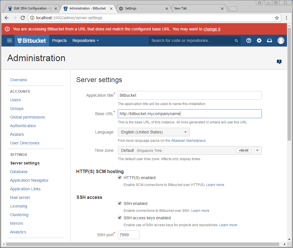Close the Administration - Bitbucket tab
293x248 pixels.
111,9
